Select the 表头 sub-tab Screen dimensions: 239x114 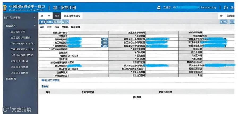tap(42, 27)
